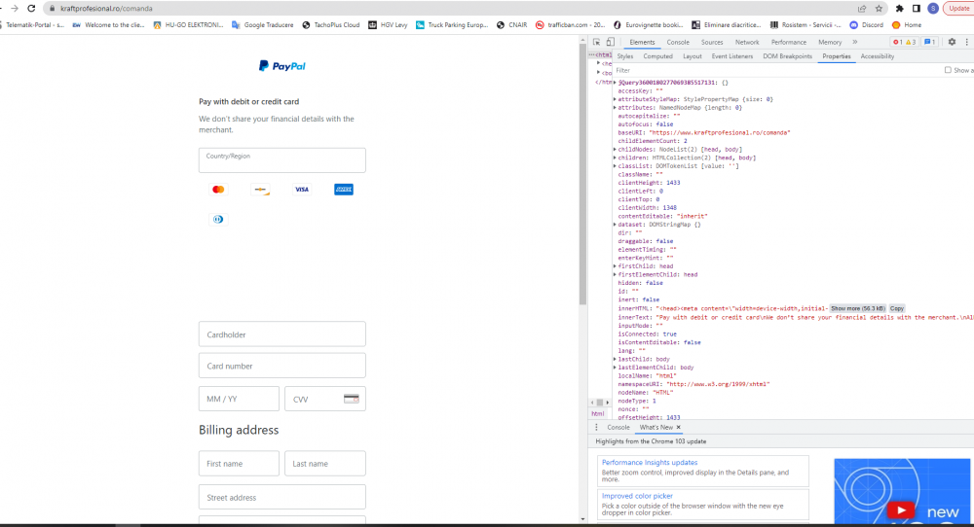Focus the Street address field

click(282, 497)
